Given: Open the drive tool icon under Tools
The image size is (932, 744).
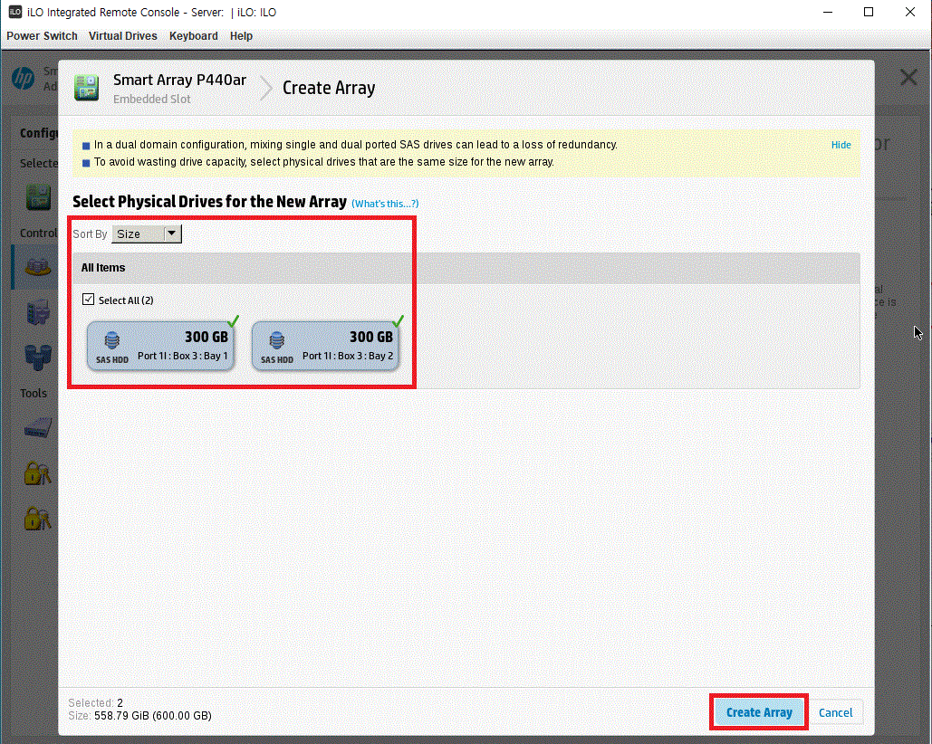Looking at the screenshot, I should click(x=38, y=427).
